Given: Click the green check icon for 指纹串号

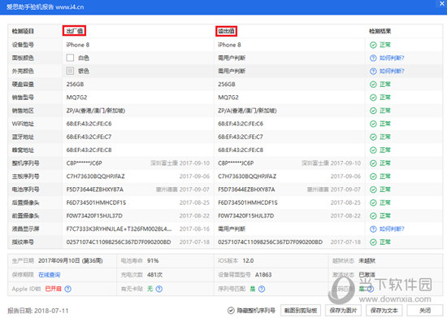Looking at the screenshot, I should click(373, 242).
